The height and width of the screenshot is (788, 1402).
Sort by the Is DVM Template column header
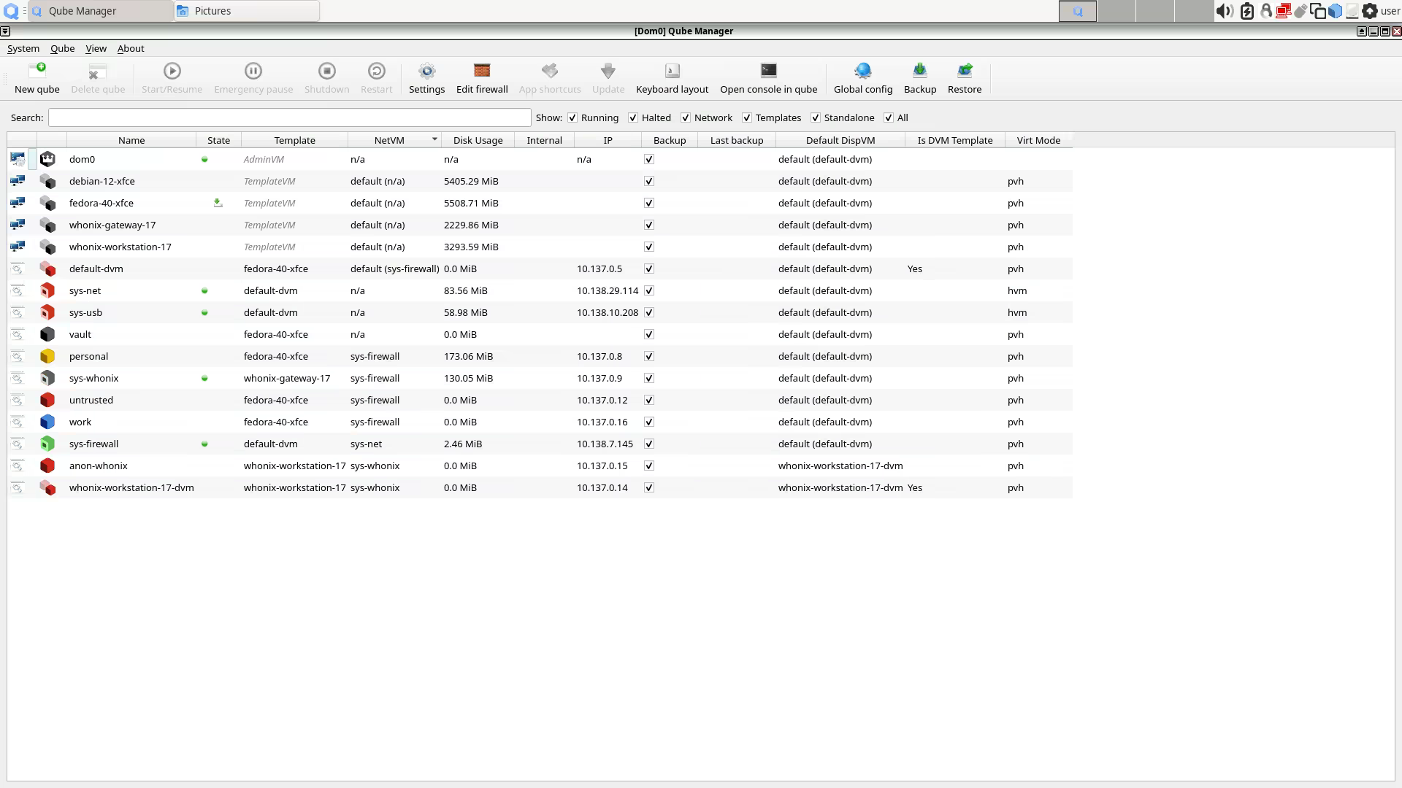(x=955, y=140)
